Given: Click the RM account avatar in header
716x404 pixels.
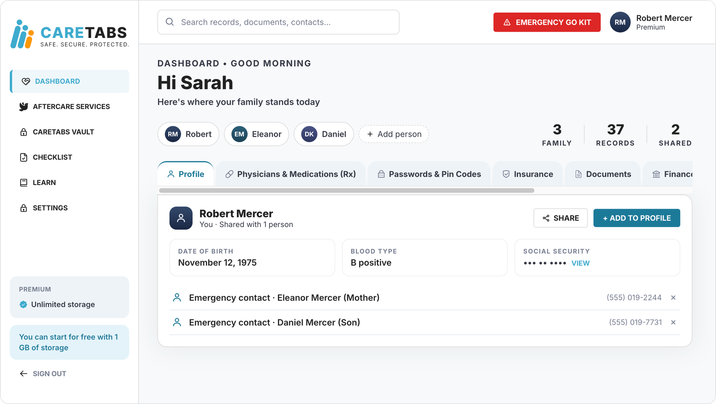Looking at the screenshot, I should click(620, 22).
